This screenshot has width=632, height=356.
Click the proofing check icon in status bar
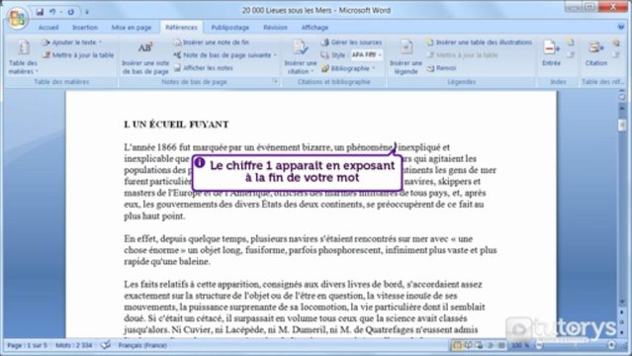pyautogui.click(x=106, y=345)
